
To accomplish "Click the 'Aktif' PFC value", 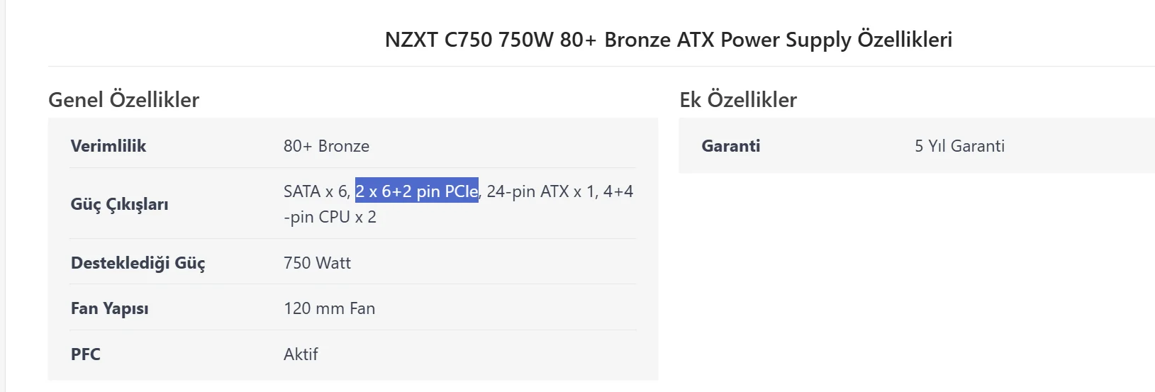I will tap(301, 354).
